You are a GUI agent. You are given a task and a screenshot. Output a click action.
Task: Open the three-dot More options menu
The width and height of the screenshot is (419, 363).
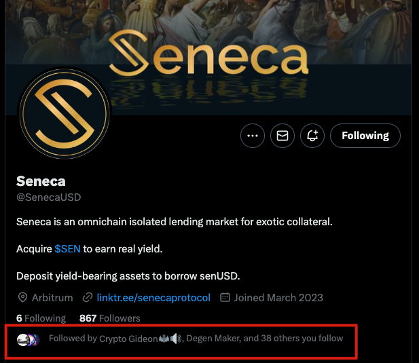pyautogui.click(x=253, y=136)
